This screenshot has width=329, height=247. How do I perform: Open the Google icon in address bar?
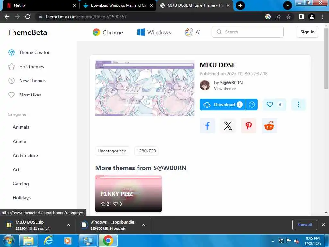pyautogui.click(x=268, y=17)
